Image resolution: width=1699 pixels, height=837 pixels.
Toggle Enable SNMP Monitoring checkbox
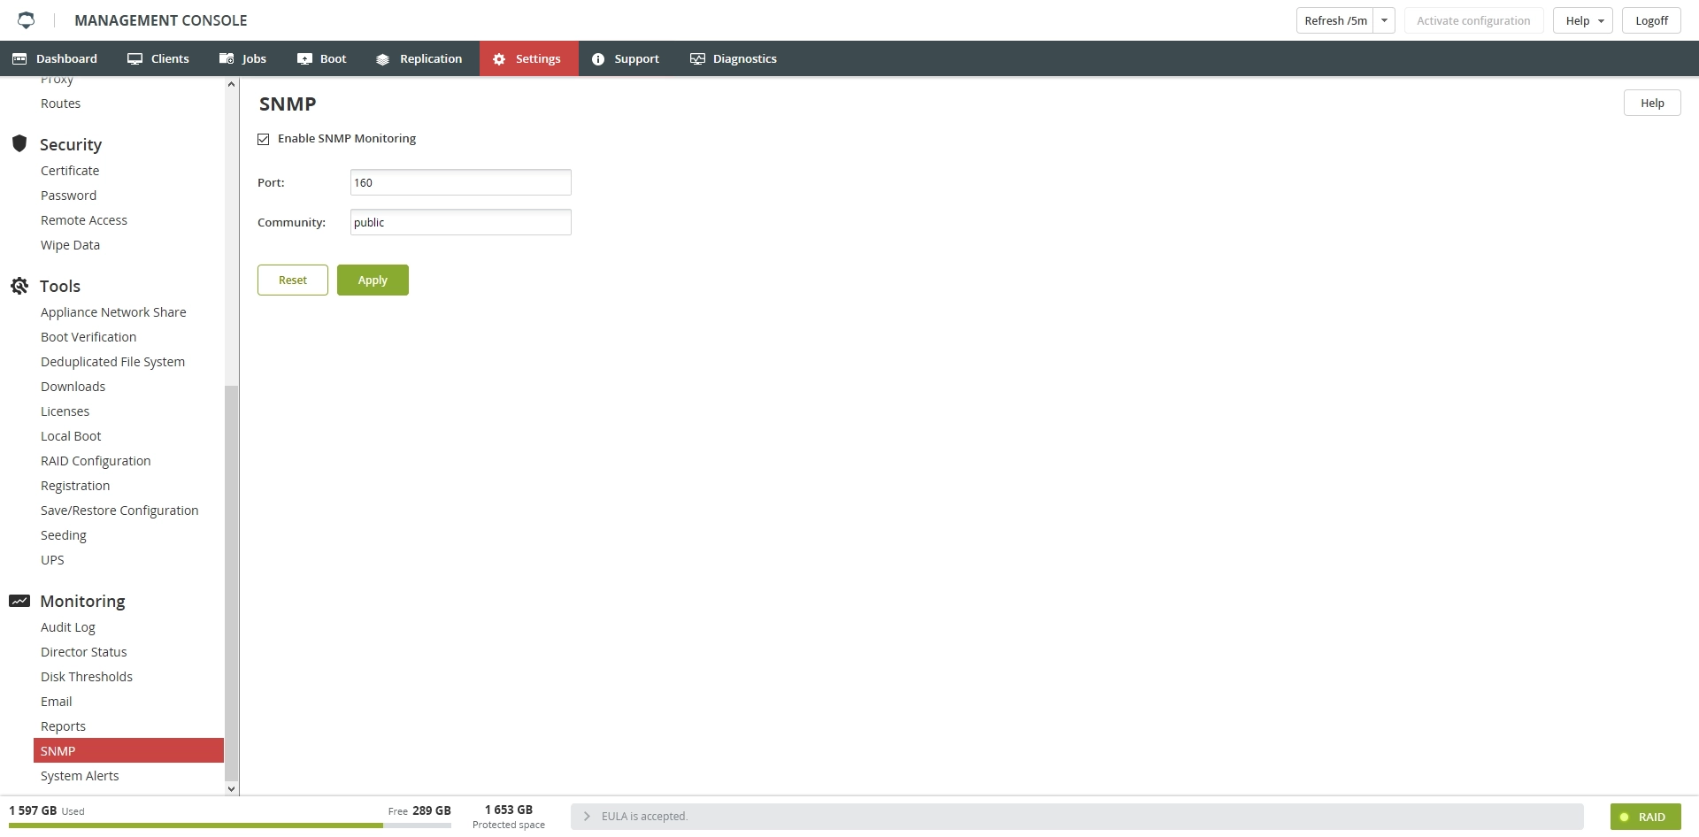tap(264, 139)
